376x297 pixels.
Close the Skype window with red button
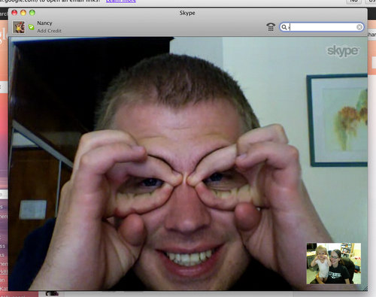(14, 13)
